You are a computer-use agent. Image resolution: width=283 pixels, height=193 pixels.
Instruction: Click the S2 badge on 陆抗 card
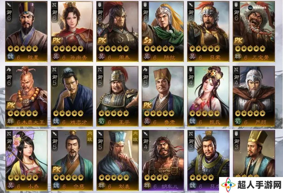(x=148, y=41)
